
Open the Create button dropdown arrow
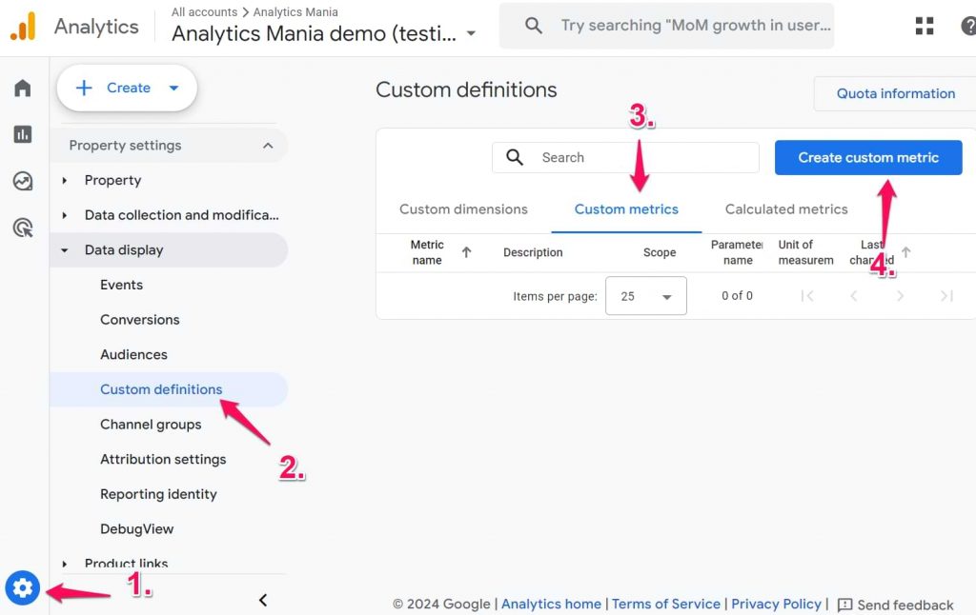tap(173, 88)
